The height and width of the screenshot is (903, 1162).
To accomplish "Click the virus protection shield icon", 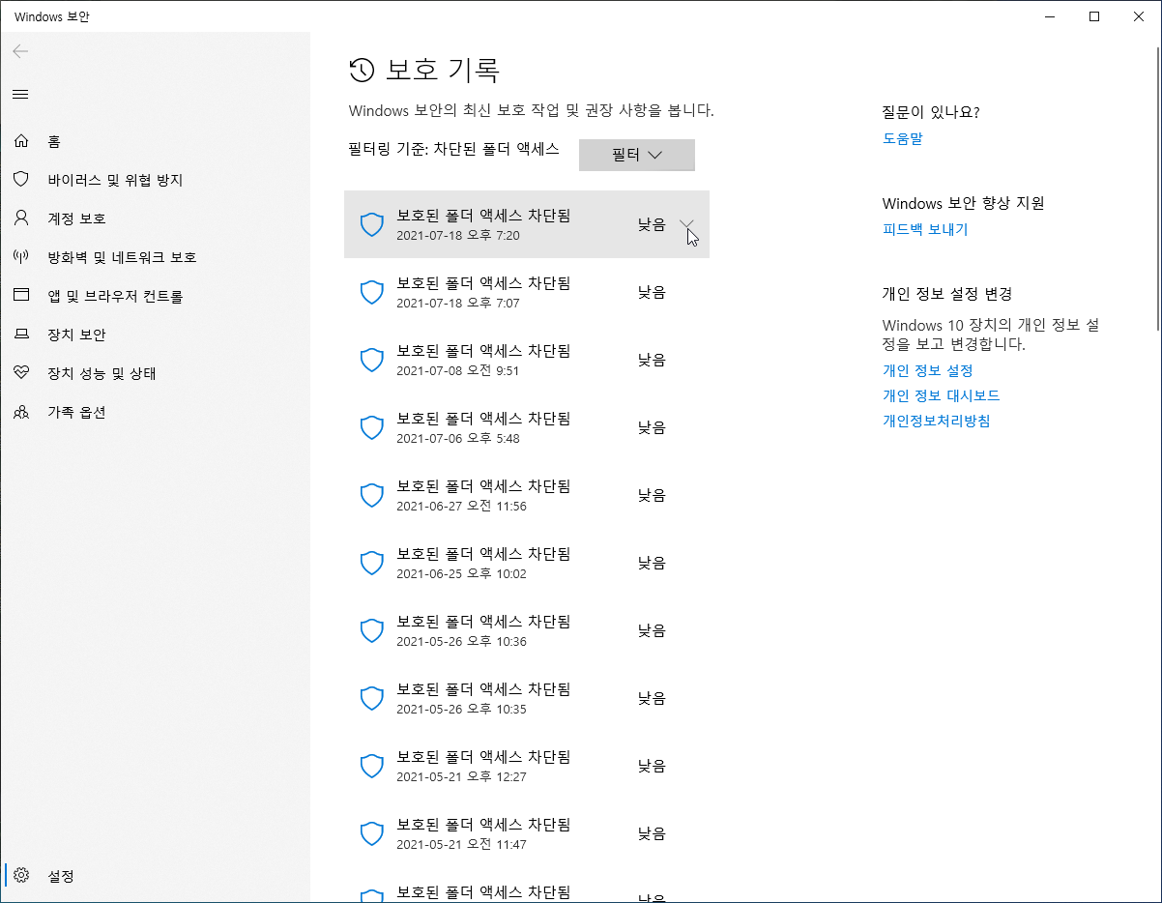I will click(x=21, y=180).
